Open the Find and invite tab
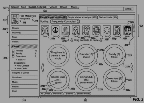This screenshot has height=103, width=144. 108,17
